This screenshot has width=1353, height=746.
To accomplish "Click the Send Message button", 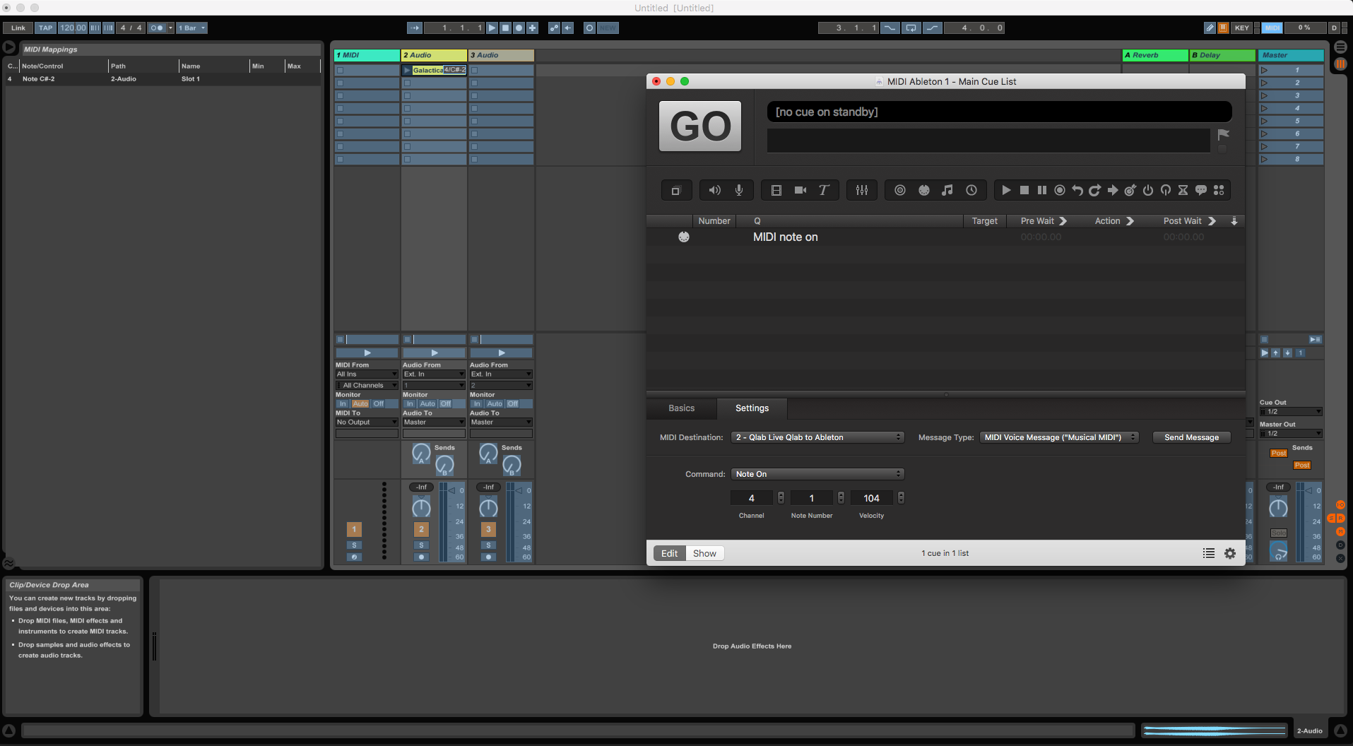I will (1191, 437).
